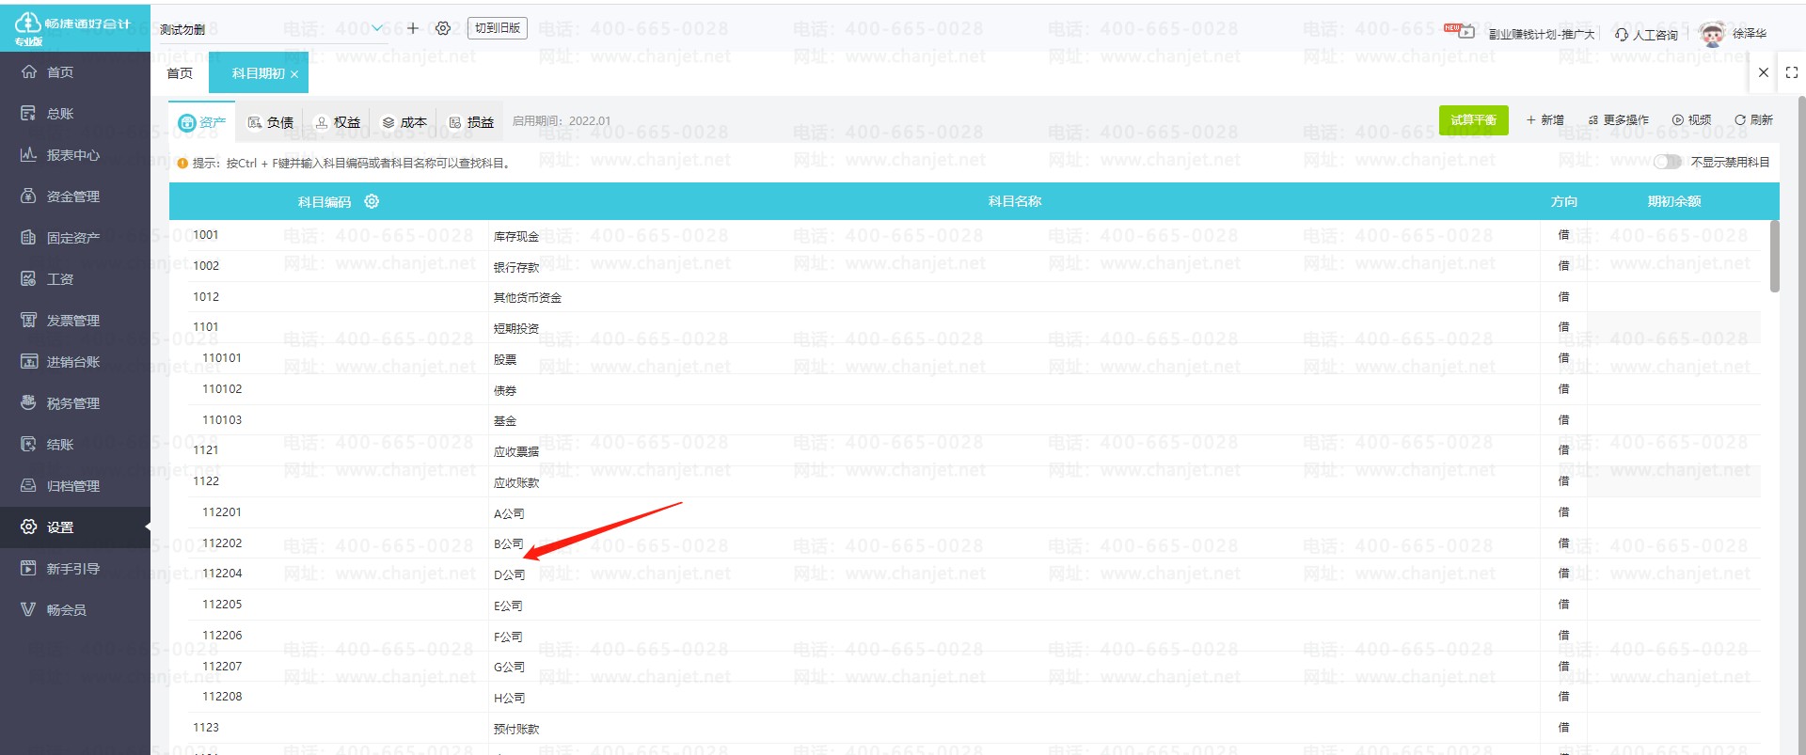Open 设置 gear icon in sidebar
Viewport: 1806px width, 755px height.
[29, 527]
